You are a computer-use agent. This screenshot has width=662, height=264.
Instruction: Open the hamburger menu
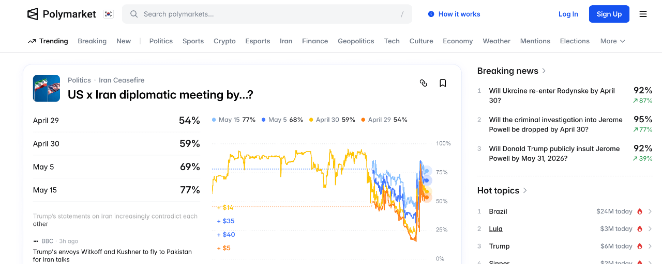(x=643, y=14)
